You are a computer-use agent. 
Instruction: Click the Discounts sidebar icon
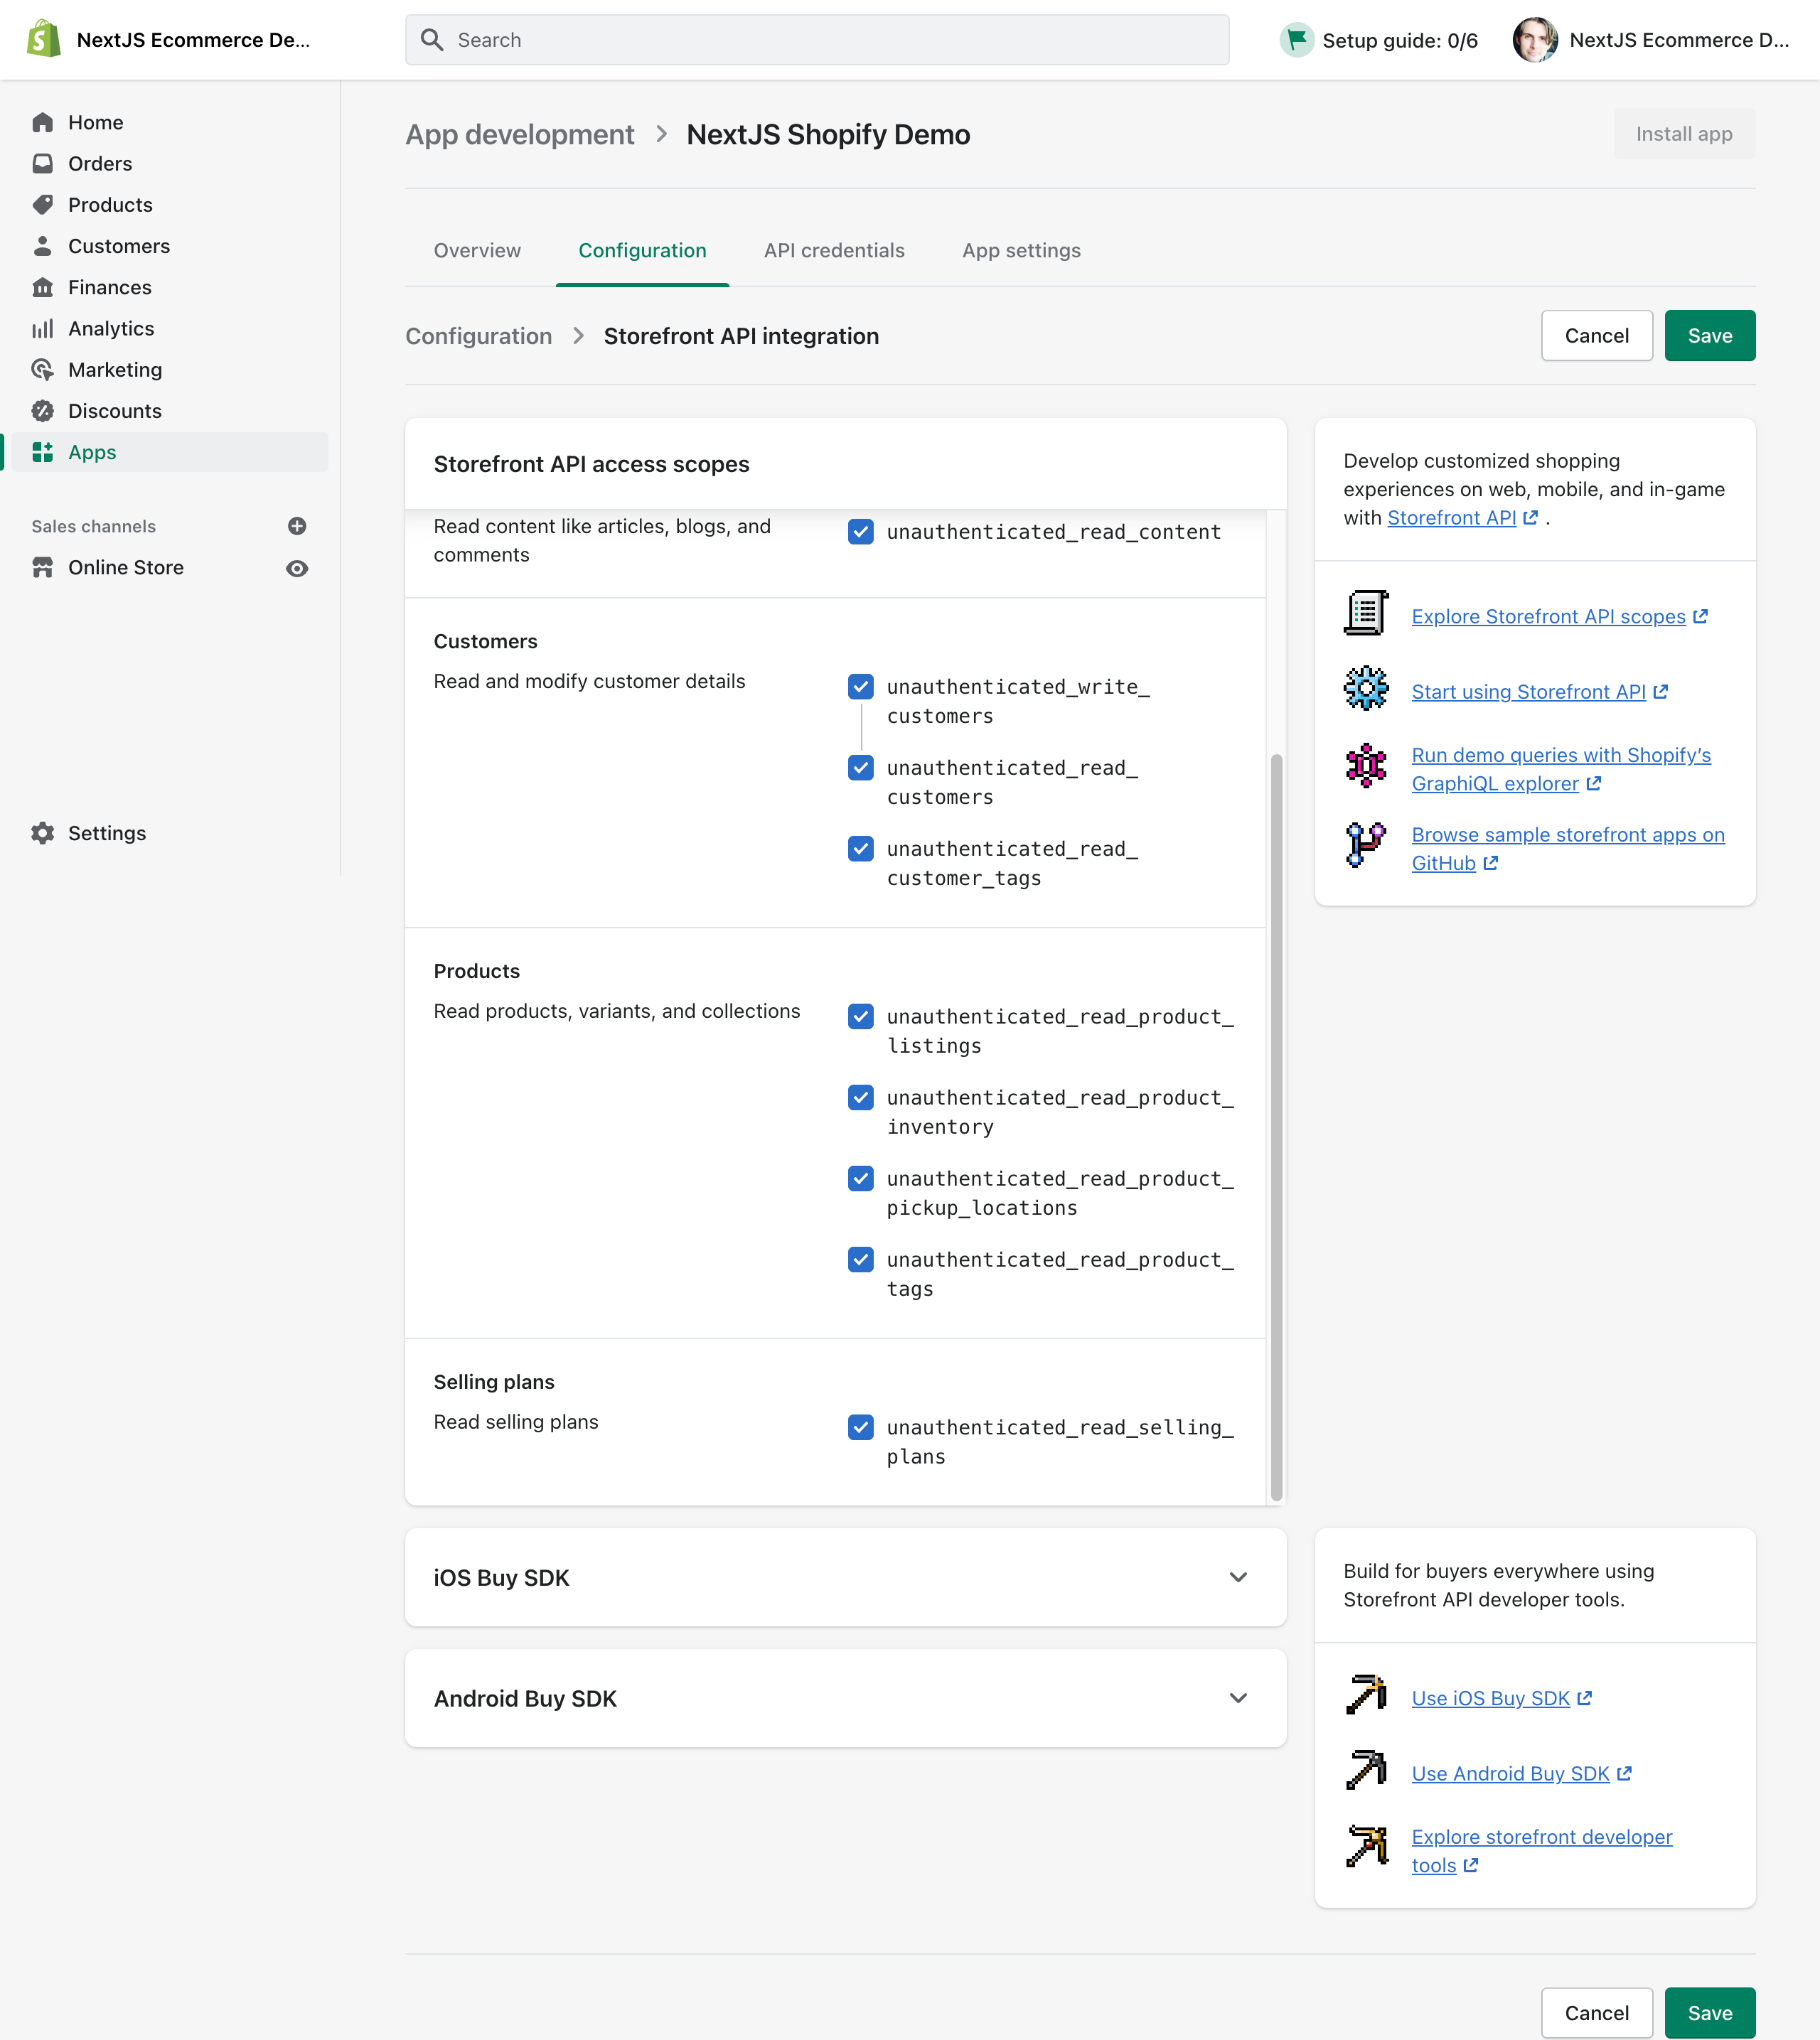[x=44, y=411]
